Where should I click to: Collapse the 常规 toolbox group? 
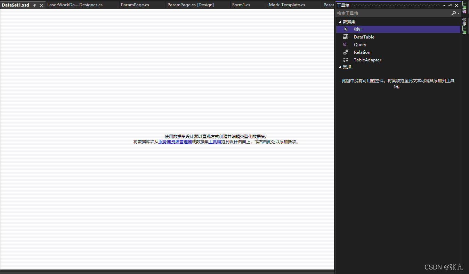click(340, 67)
